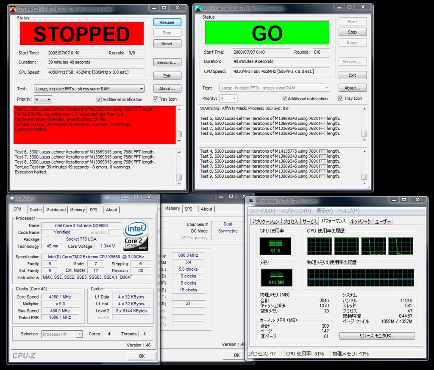The width and height of the screenshot is (434, 370).
Task: Open the About tab in the rear CPU-Z window
Action: coord(206,209)
